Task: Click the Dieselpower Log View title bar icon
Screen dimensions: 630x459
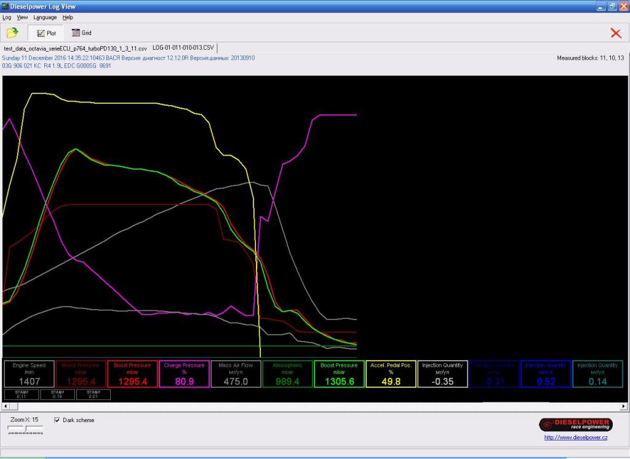Action: tap(5, 6)
